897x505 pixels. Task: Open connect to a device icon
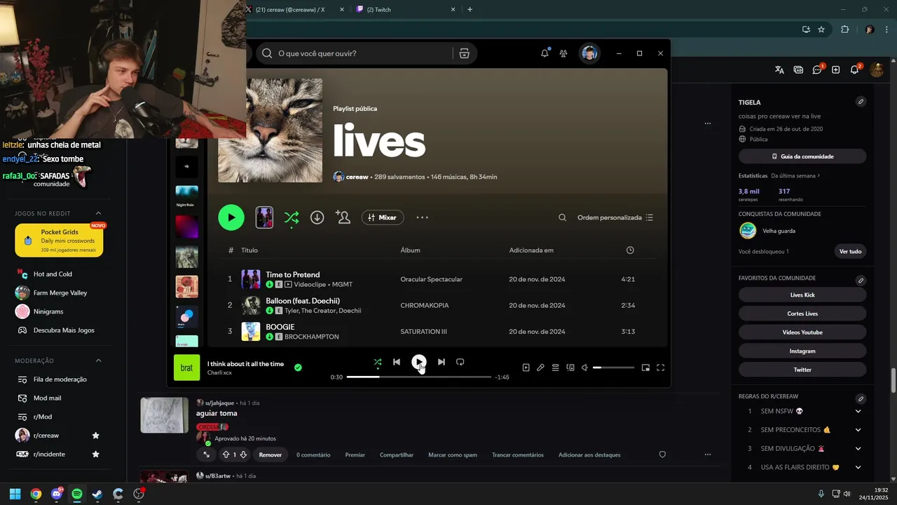(570, 368)
